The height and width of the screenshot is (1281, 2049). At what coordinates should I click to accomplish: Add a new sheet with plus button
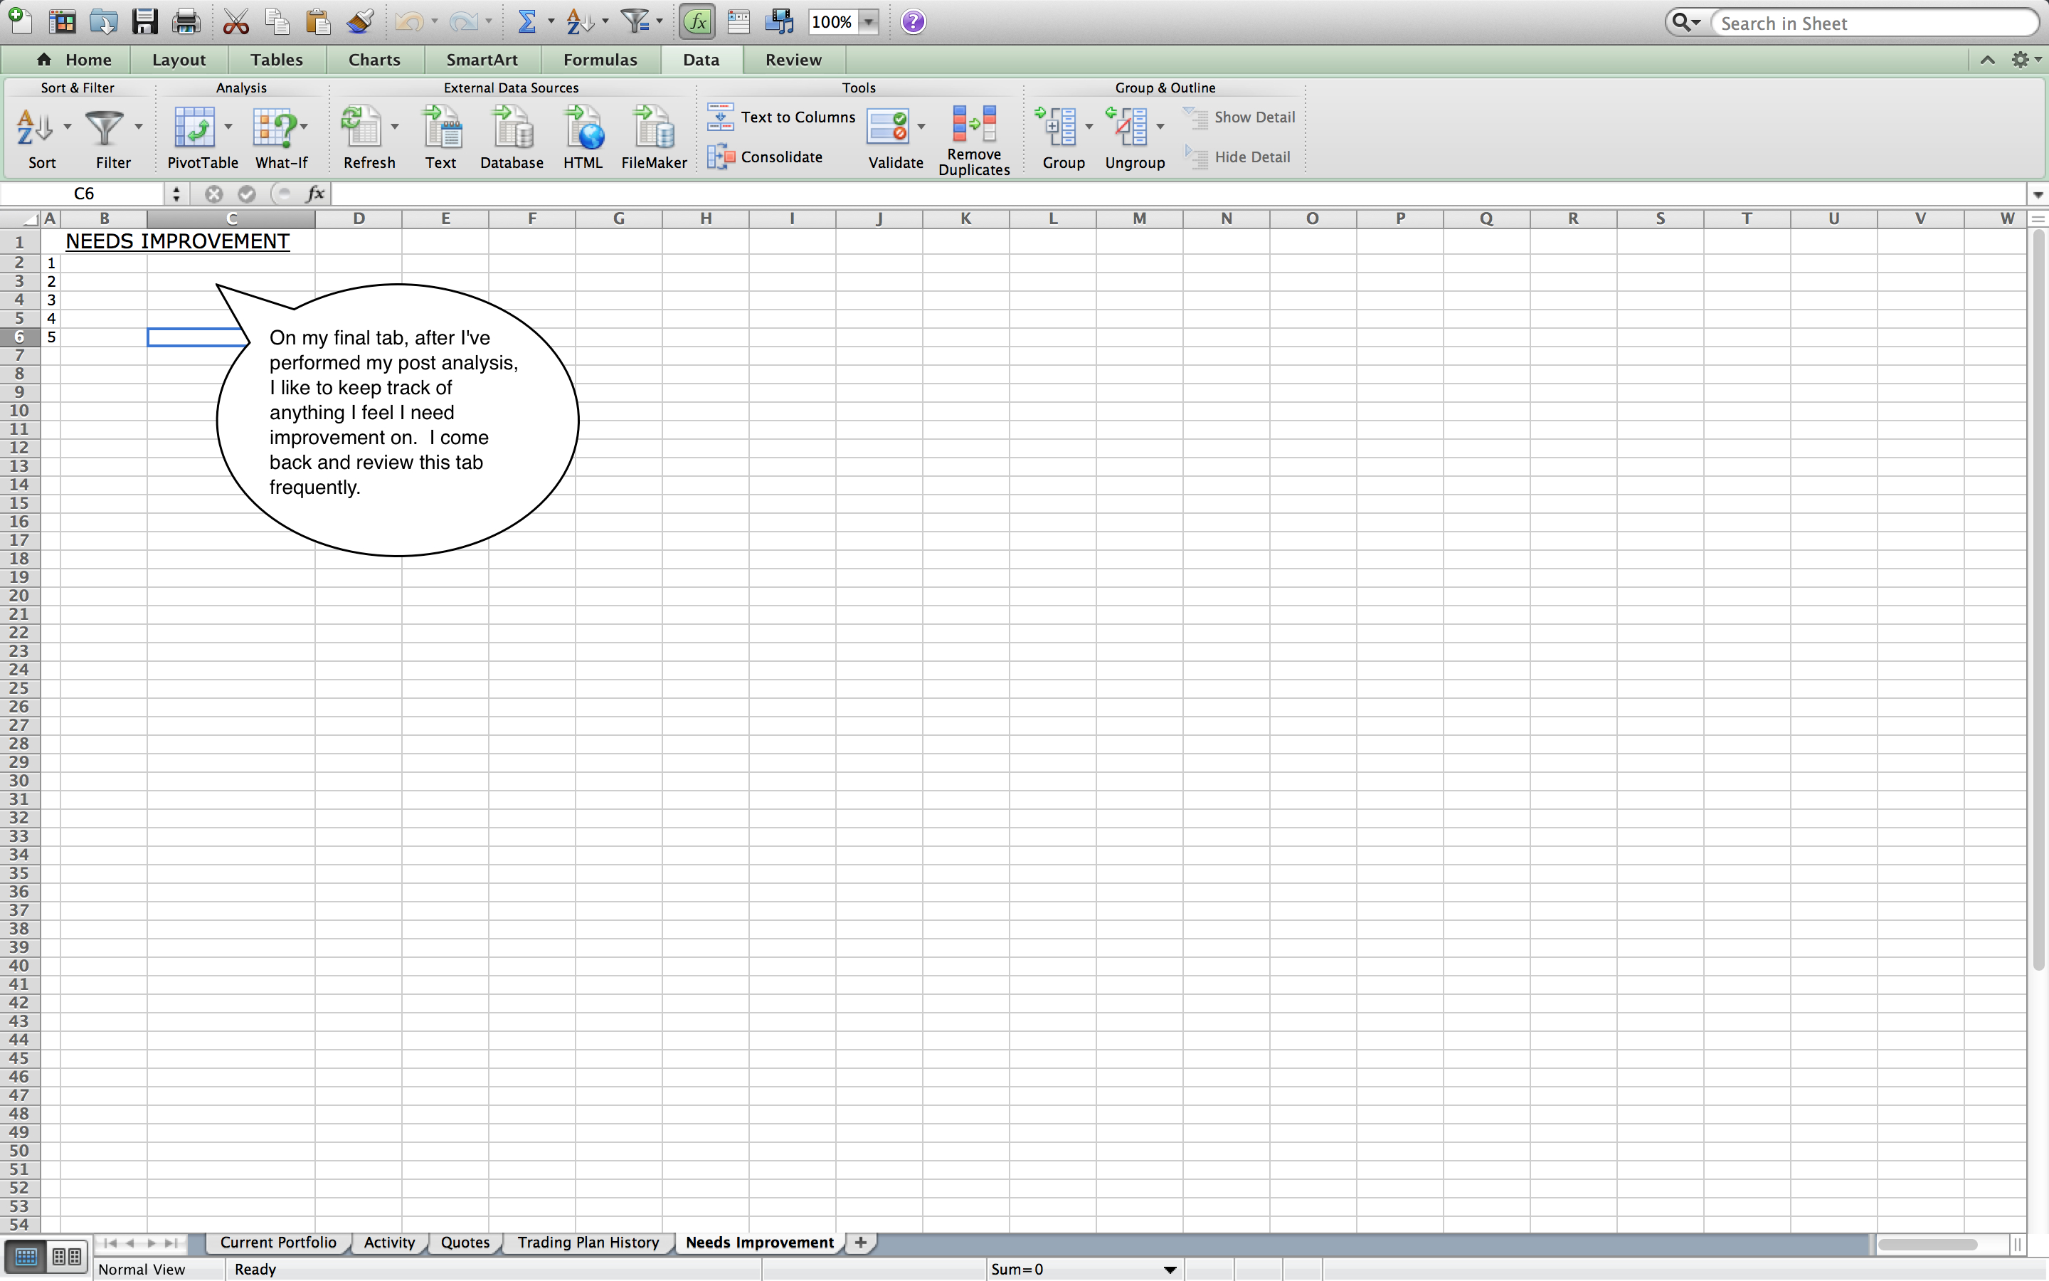click(860, 1242)
